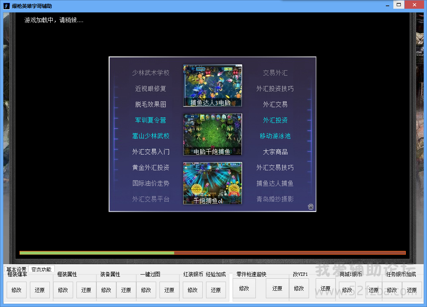Viewport: 427px width, 307px height.
Task: Click 还原 under 经验加成
Action: tap(216, 290)
